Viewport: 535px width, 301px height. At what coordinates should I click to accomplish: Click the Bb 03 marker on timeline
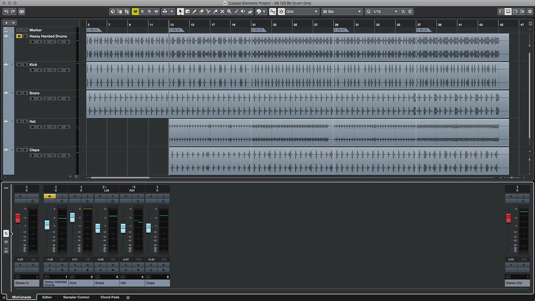(257, 30)
